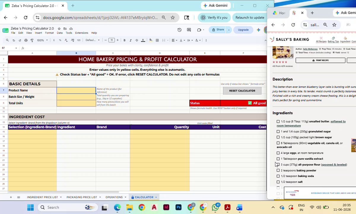Switch to the CALCULATOR sheet tab
The height and width of the screenshot is (214, 356).
[x=144, y=197]
